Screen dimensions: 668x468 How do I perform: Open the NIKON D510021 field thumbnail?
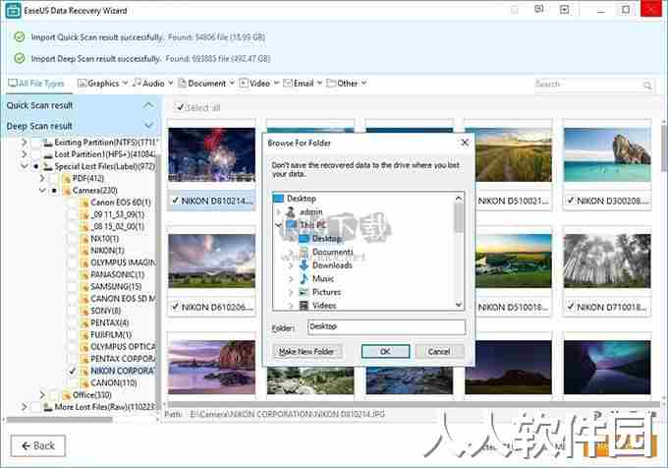508,155
